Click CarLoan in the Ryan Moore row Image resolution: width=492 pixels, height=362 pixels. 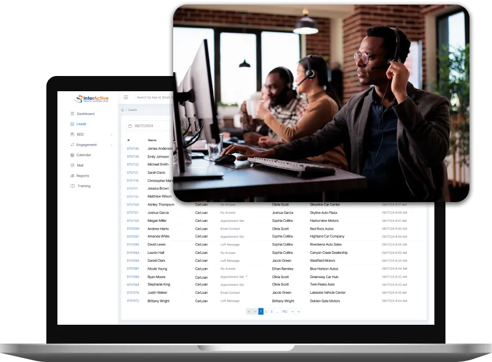pos(201,277)
